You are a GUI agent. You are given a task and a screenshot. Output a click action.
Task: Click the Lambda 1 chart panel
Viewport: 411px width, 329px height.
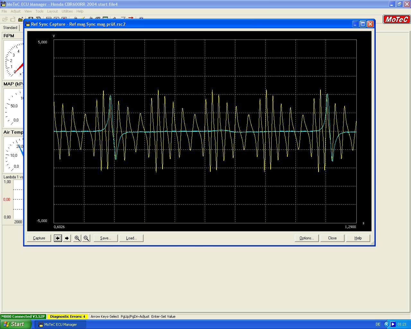(x=13, y=199)
